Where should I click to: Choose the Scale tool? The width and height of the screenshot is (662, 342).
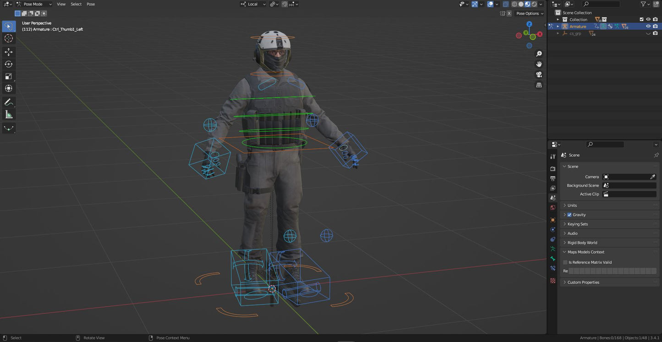[9, 76]
